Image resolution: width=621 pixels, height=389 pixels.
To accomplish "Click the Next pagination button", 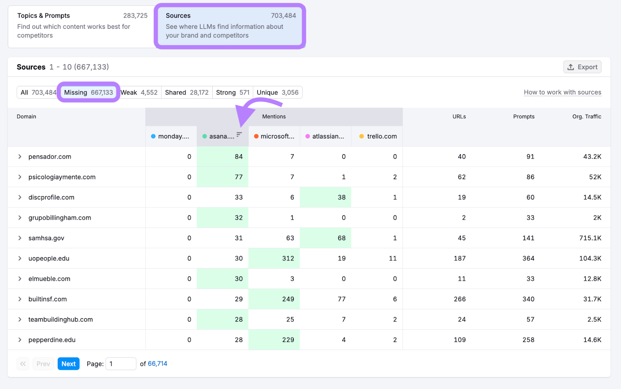I will pos(68,363).
